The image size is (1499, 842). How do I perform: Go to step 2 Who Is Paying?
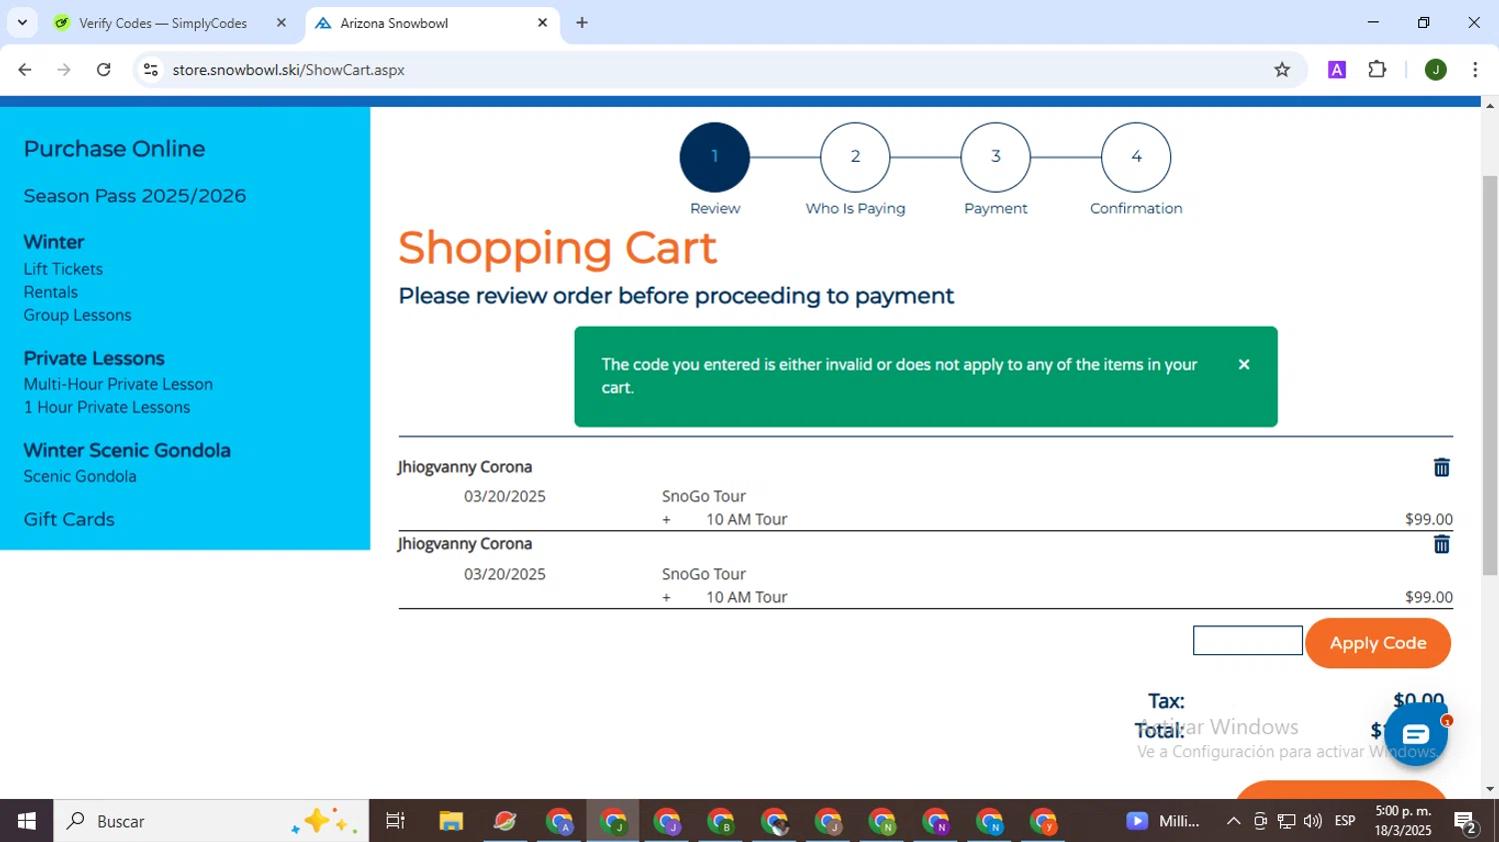click(x=855, y=157)
